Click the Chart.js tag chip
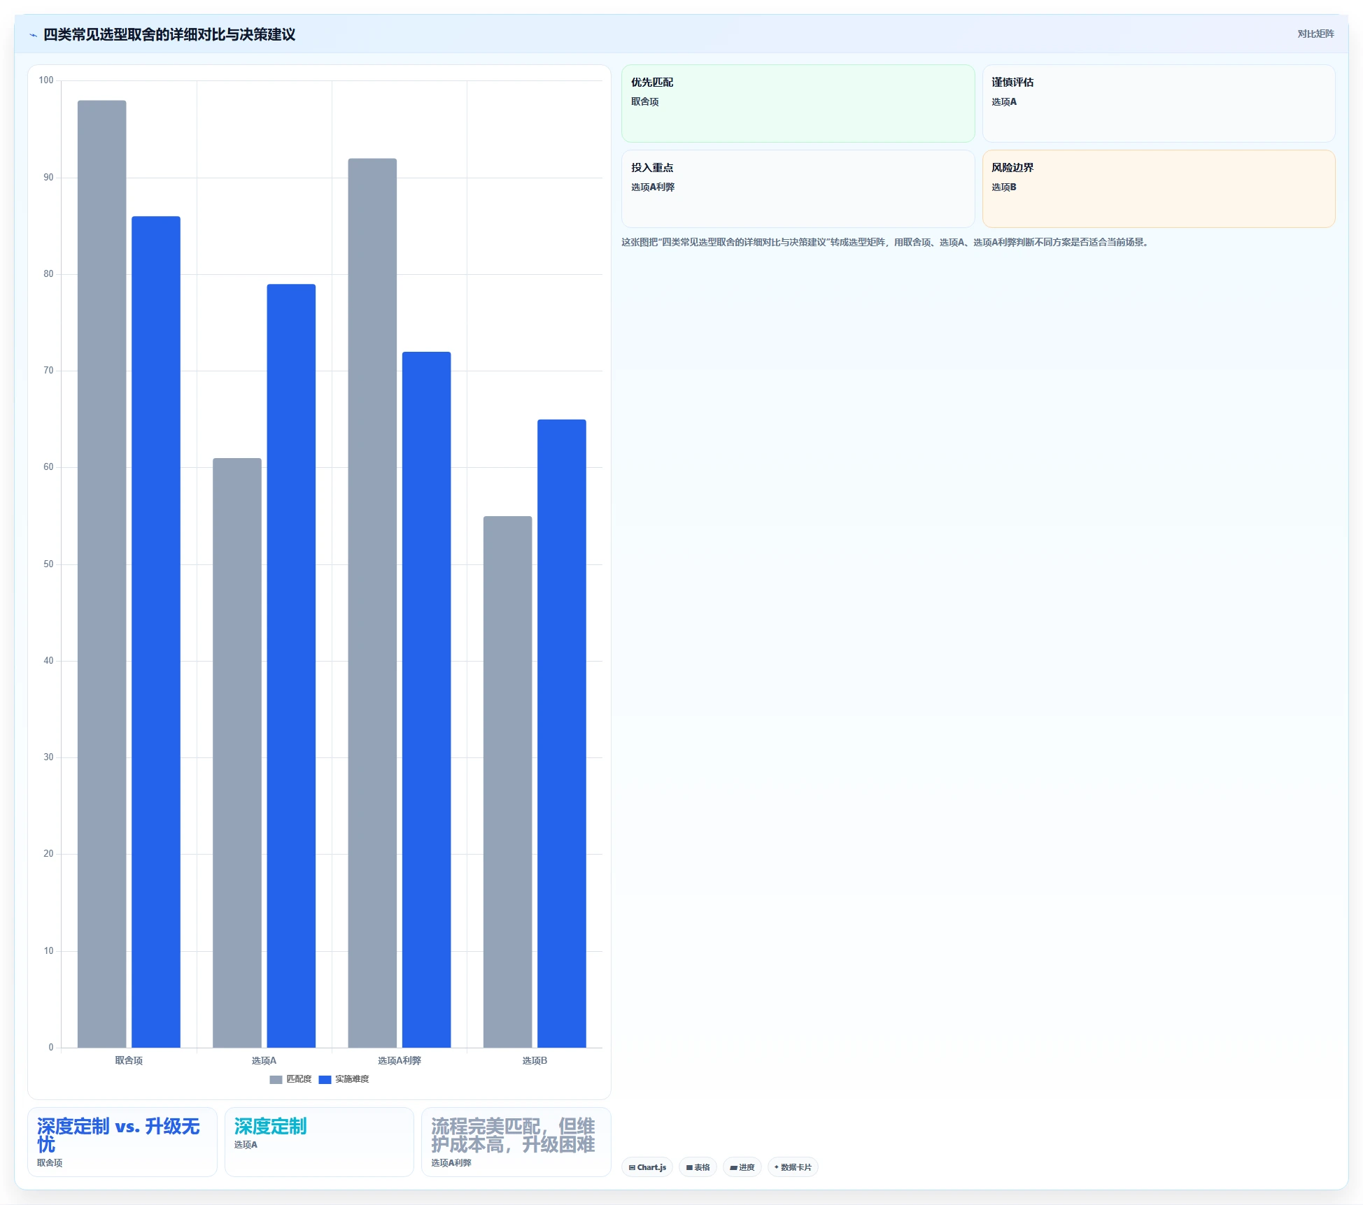This screenshot has width=1363, height=1205. tap(647, 1167)
